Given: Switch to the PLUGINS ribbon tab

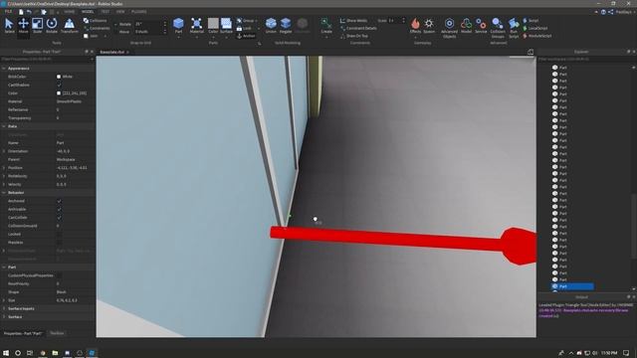Looking at the screenshot, I should point(139,11).
